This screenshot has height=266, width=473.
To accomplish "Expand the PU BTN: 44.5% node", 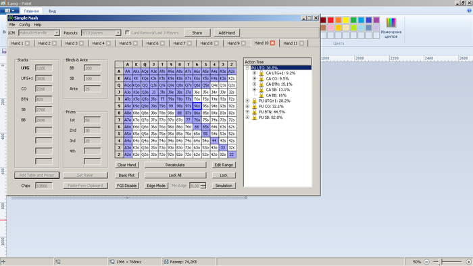I will (247, 112).
